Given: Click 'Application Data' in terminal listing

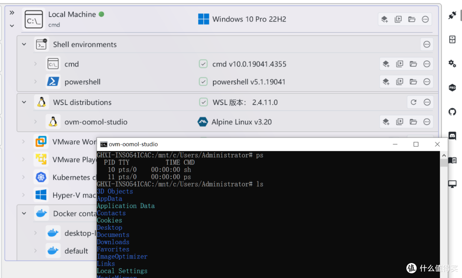Looking at the screenshot, I should pos(126,206).
